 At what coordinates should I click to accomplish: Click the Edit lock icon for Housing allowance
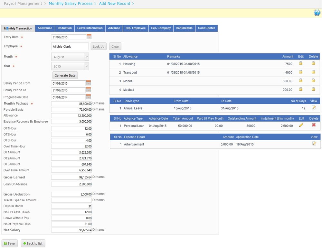301,63
